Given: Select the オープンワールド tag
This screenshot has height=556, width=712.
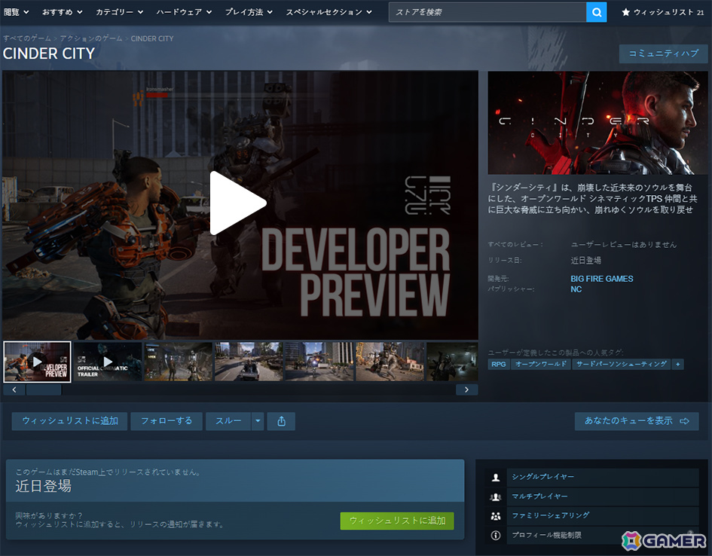Looking at the screenshot, I should point(541,364).
